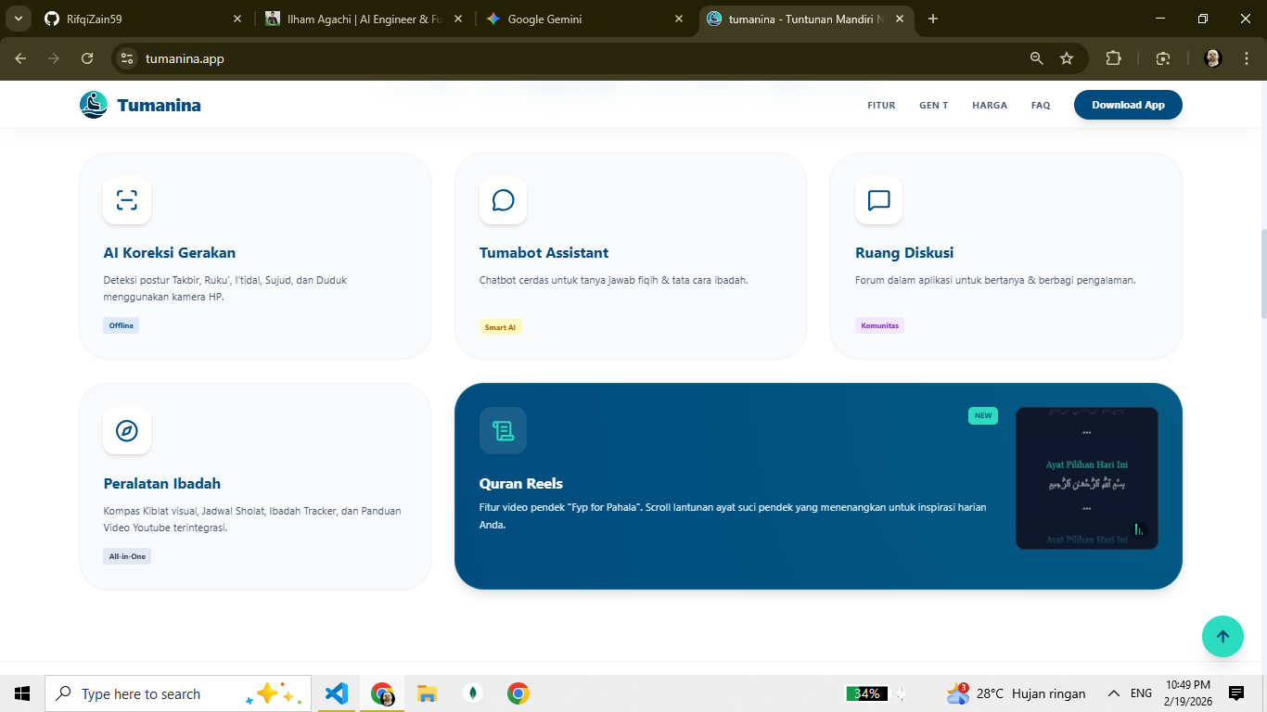1267x712 pixels.
Task: Click the bookmark star in the address bar
Action: pos(1068,57)
